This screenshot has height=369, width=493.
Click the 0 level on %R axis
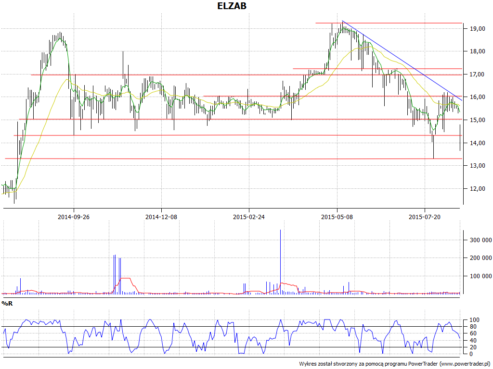[x=471, y=354]
